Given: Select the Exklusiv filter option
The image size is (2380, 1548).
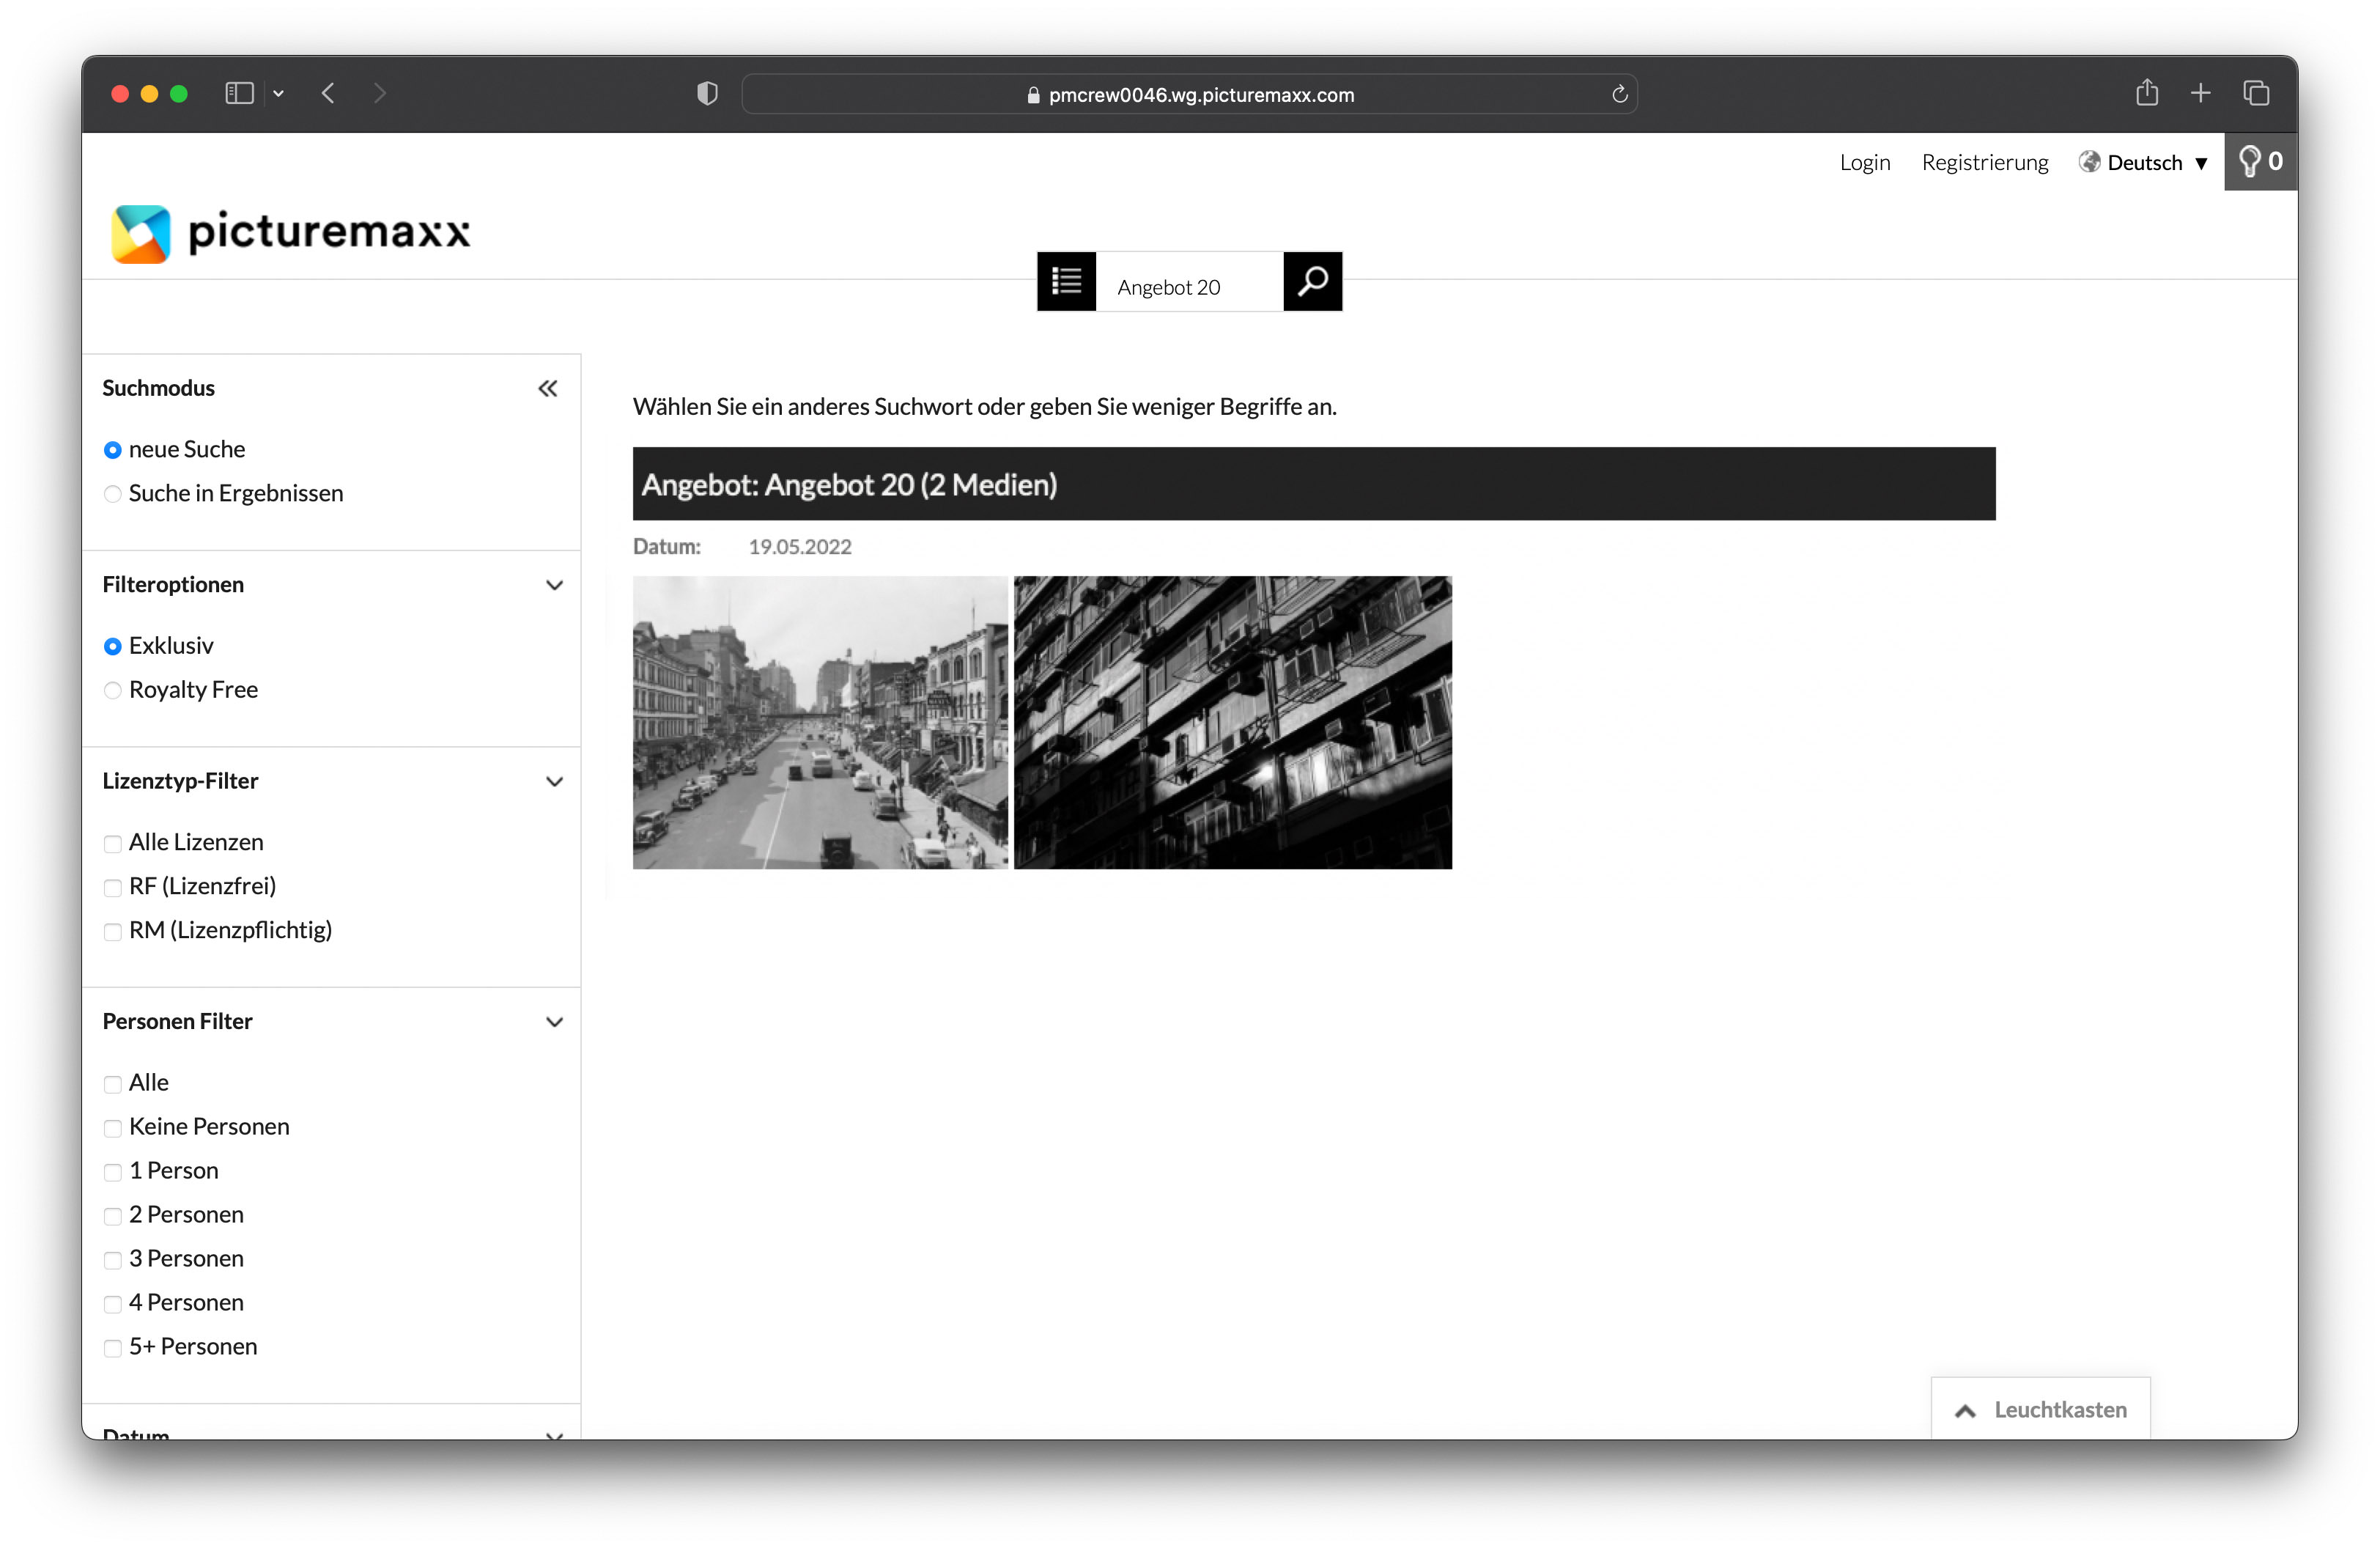Looking at the screenshot, I should tap(113, 646).
